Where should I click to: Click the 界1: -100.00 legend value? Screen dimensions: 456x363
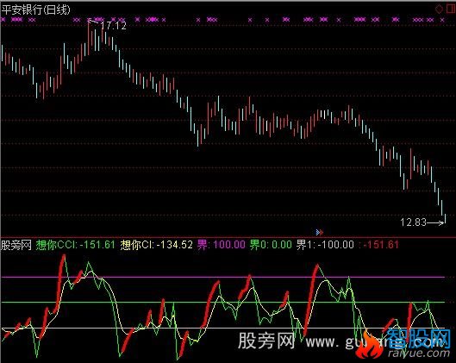pyautogui.click(x=325, y=245)
